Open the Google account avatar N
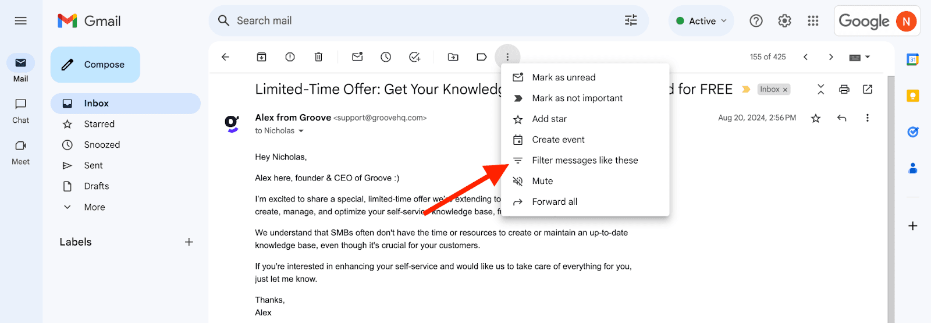The width and height of the screenshot is (931, 323). point(906,21)
